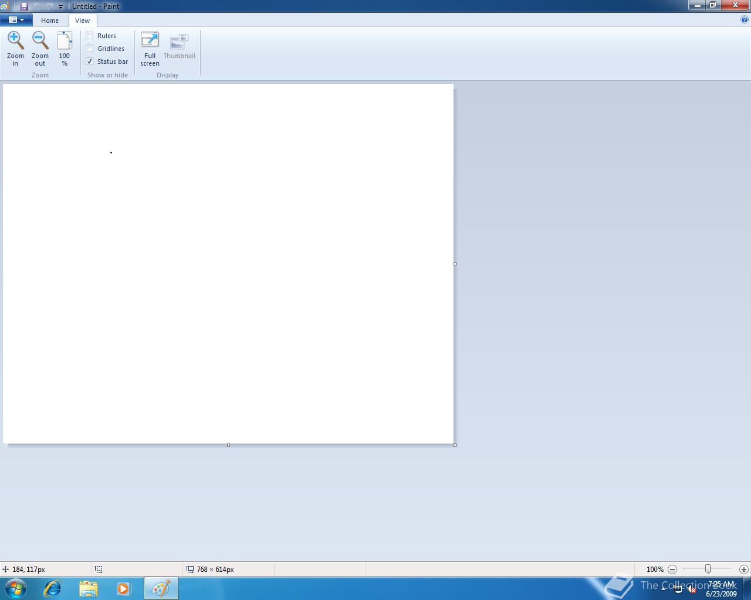Open the Paint application menu button
The height and width of the screenshot is (600, 751).
pos(16,20)
